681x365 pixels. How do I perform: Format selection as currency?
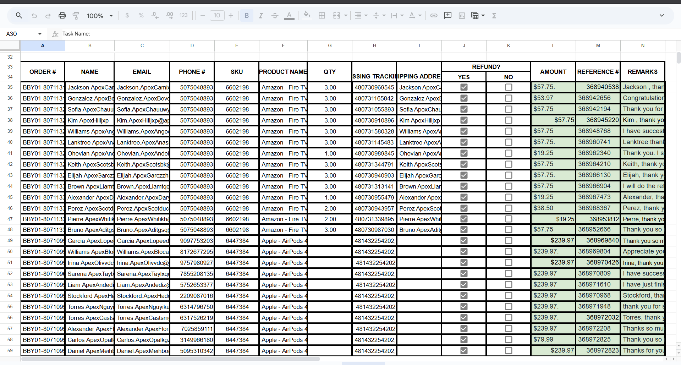(x=127, y=16)
